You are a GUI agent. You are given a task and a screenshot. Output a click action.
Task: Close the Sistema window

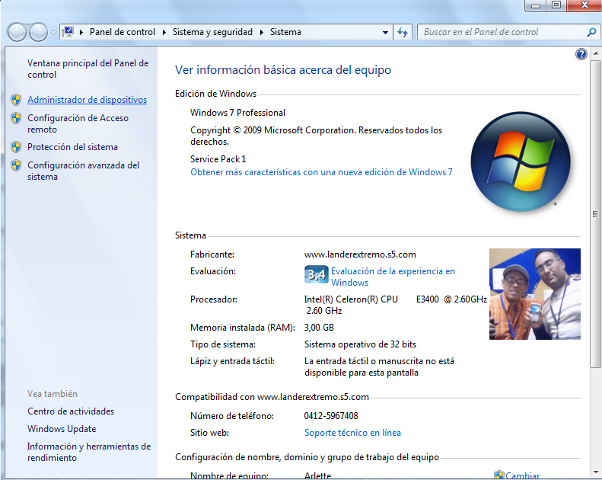(584, 5)
